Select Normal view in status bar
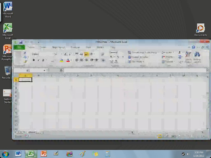The width and height of the screenshot is (211, 158). (x=160, y=136)
